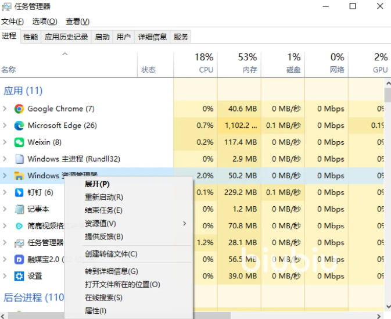Expand the Microsoft Edge process group
This screenshot has height=319, width=391.
coord(5,126)
